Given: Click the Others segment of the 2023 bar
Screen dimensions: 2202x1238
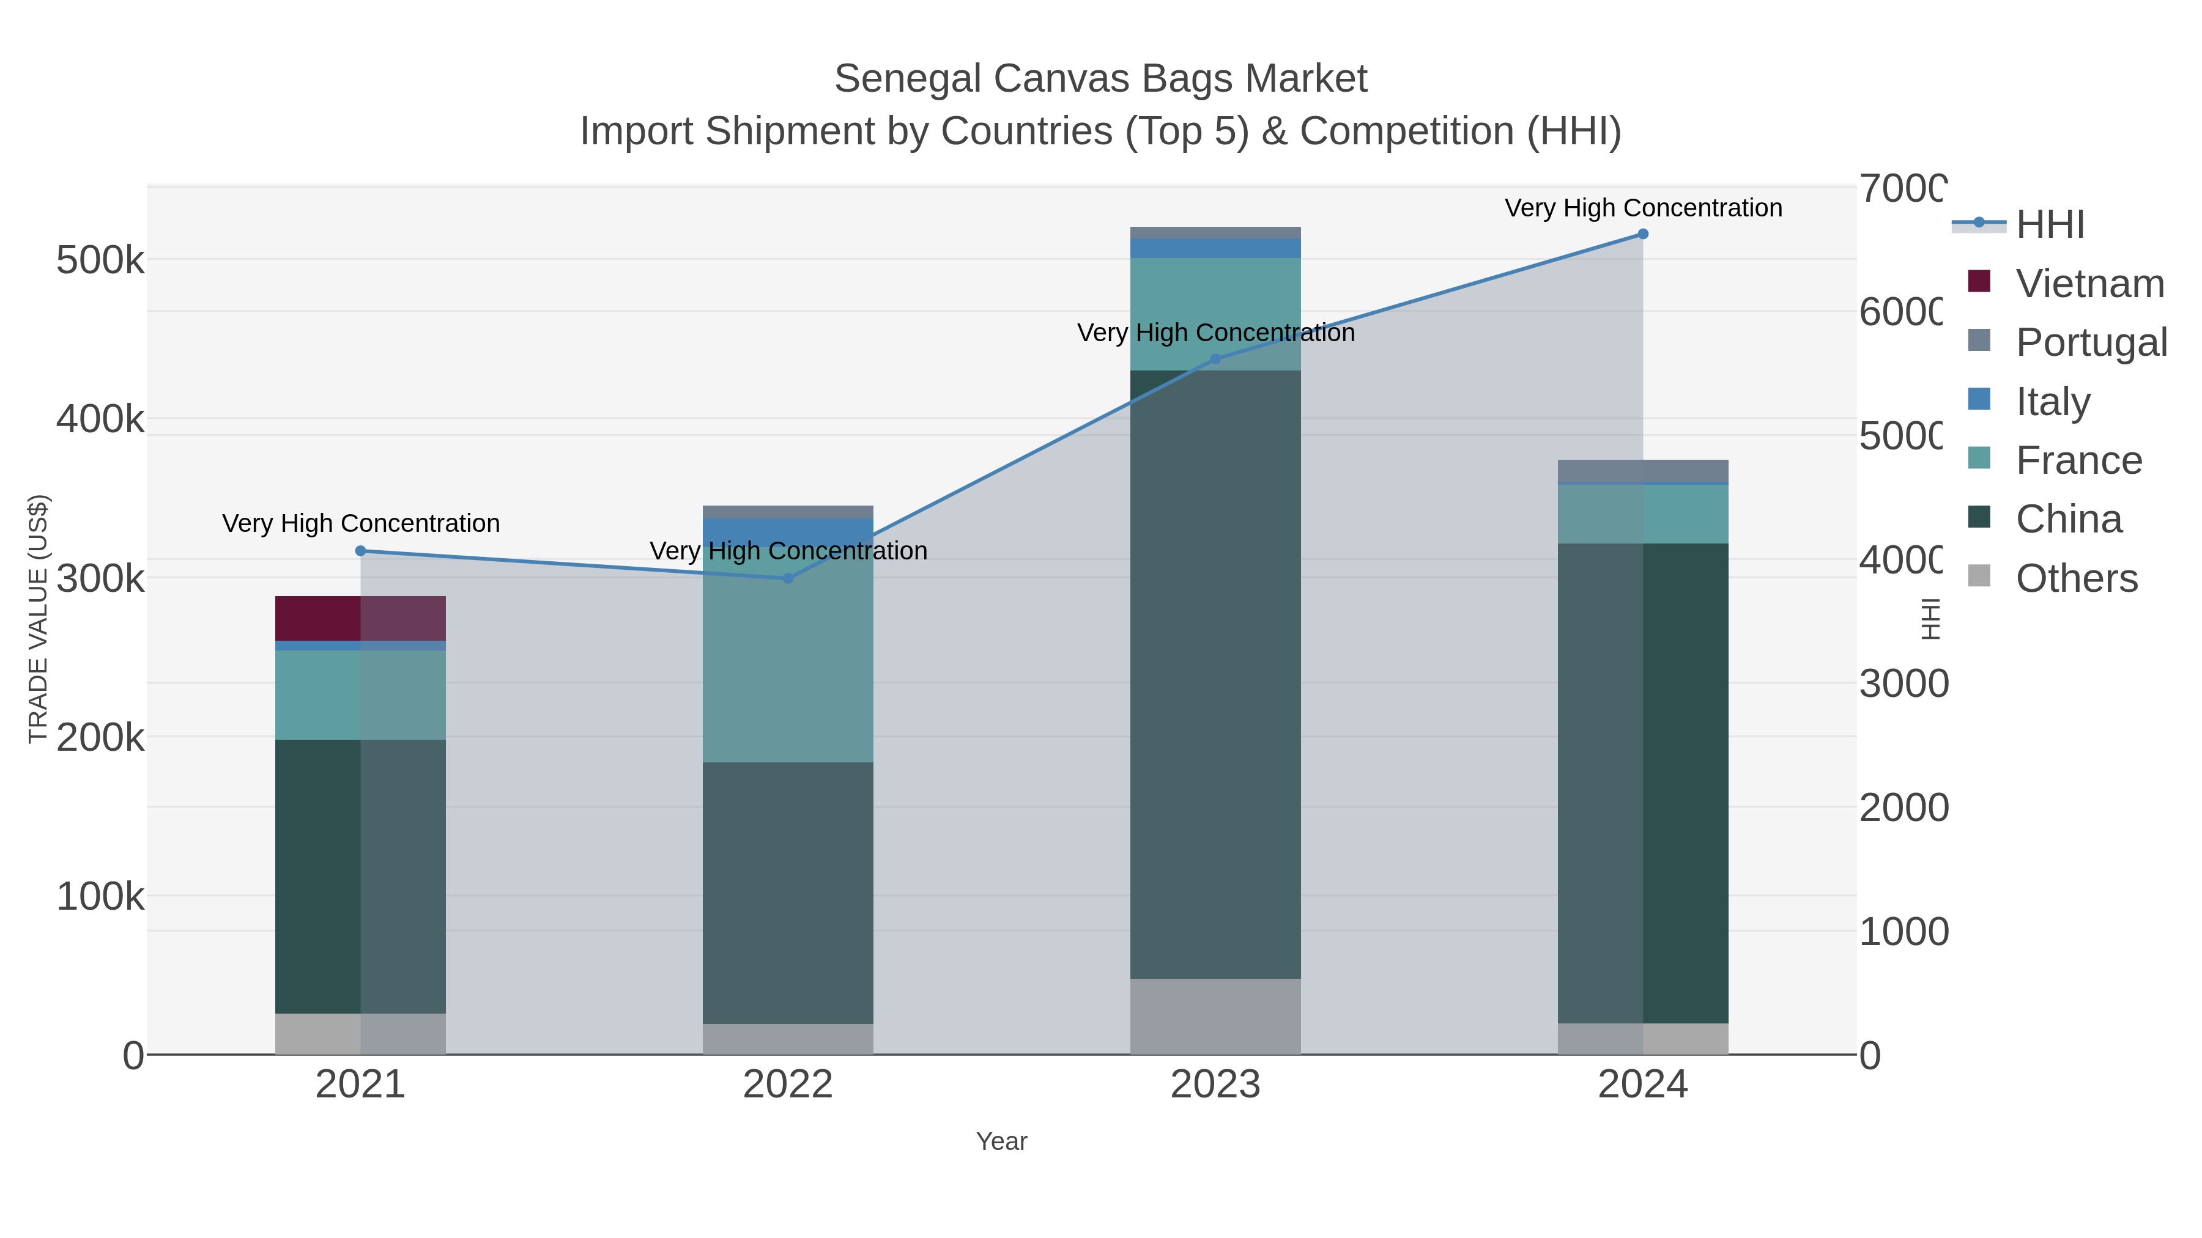Looking at the screenshot, I should (1215, 1017).
